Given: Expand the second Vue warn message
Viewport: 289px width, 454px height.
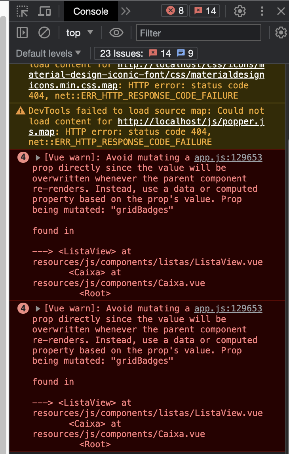Looking at the screenshot, I should pos(38,309).
